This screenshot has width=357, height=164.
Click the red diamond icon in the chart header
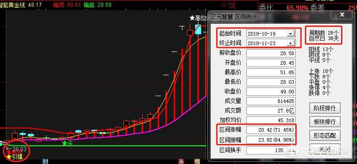coord(224,5)
